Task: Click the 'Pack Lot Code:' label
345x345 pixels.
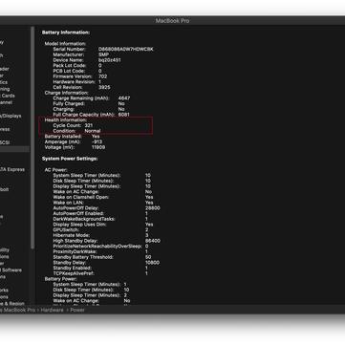Action: [x=69, y=66]
